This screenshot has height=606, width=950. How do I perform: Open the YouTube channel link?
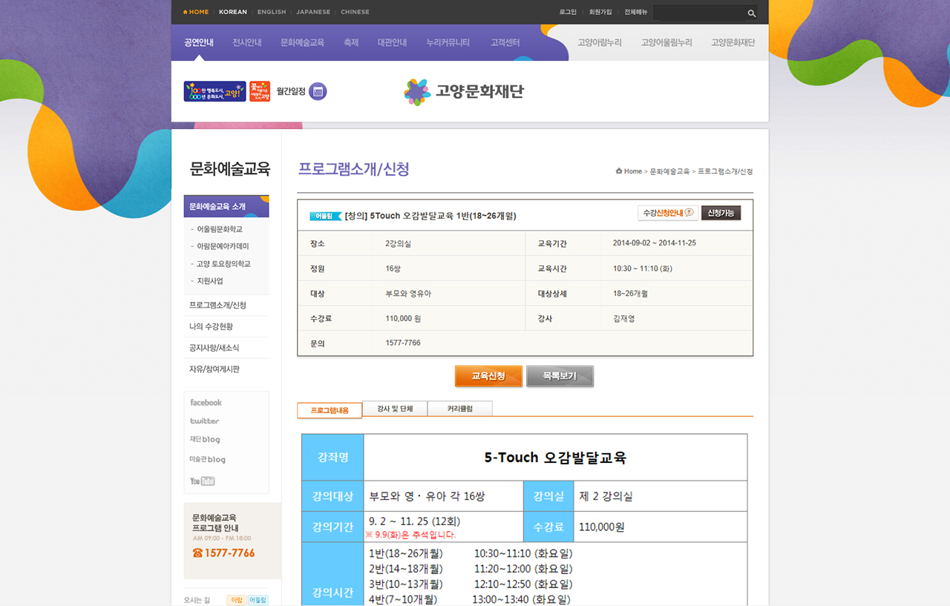tap(203, 481)
